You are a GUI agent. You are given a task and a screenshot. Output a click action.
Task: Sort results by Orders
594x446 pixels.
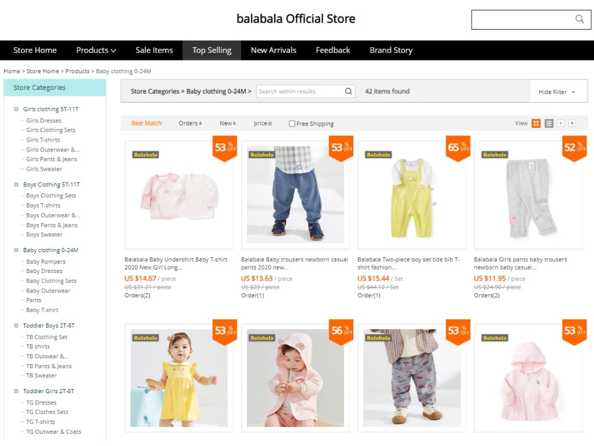pyautogui.click(x=190, y=123)
